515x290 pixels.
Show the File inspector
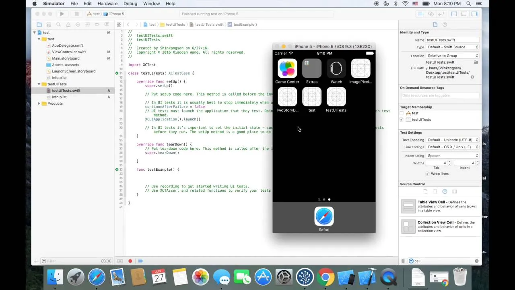435,25
